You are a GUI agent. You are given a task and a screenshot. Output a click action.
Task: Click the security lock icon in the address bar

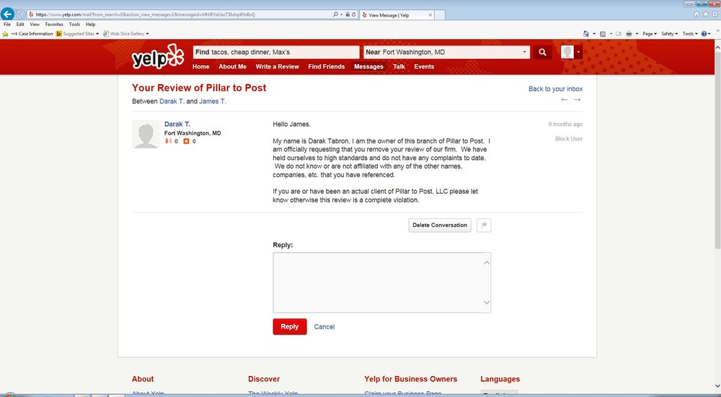(348, 14)
